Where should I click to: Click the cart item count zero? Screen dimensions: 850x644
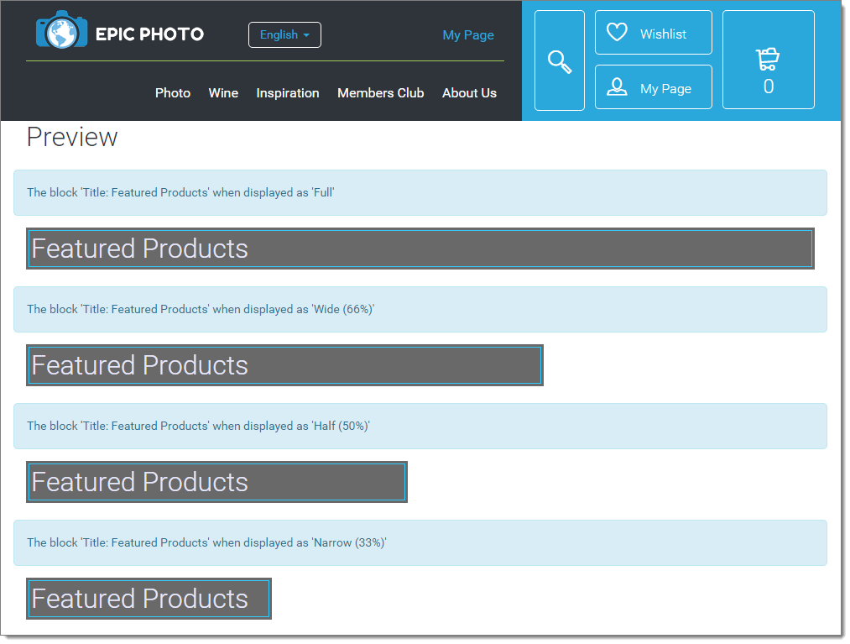coord(768,87)
